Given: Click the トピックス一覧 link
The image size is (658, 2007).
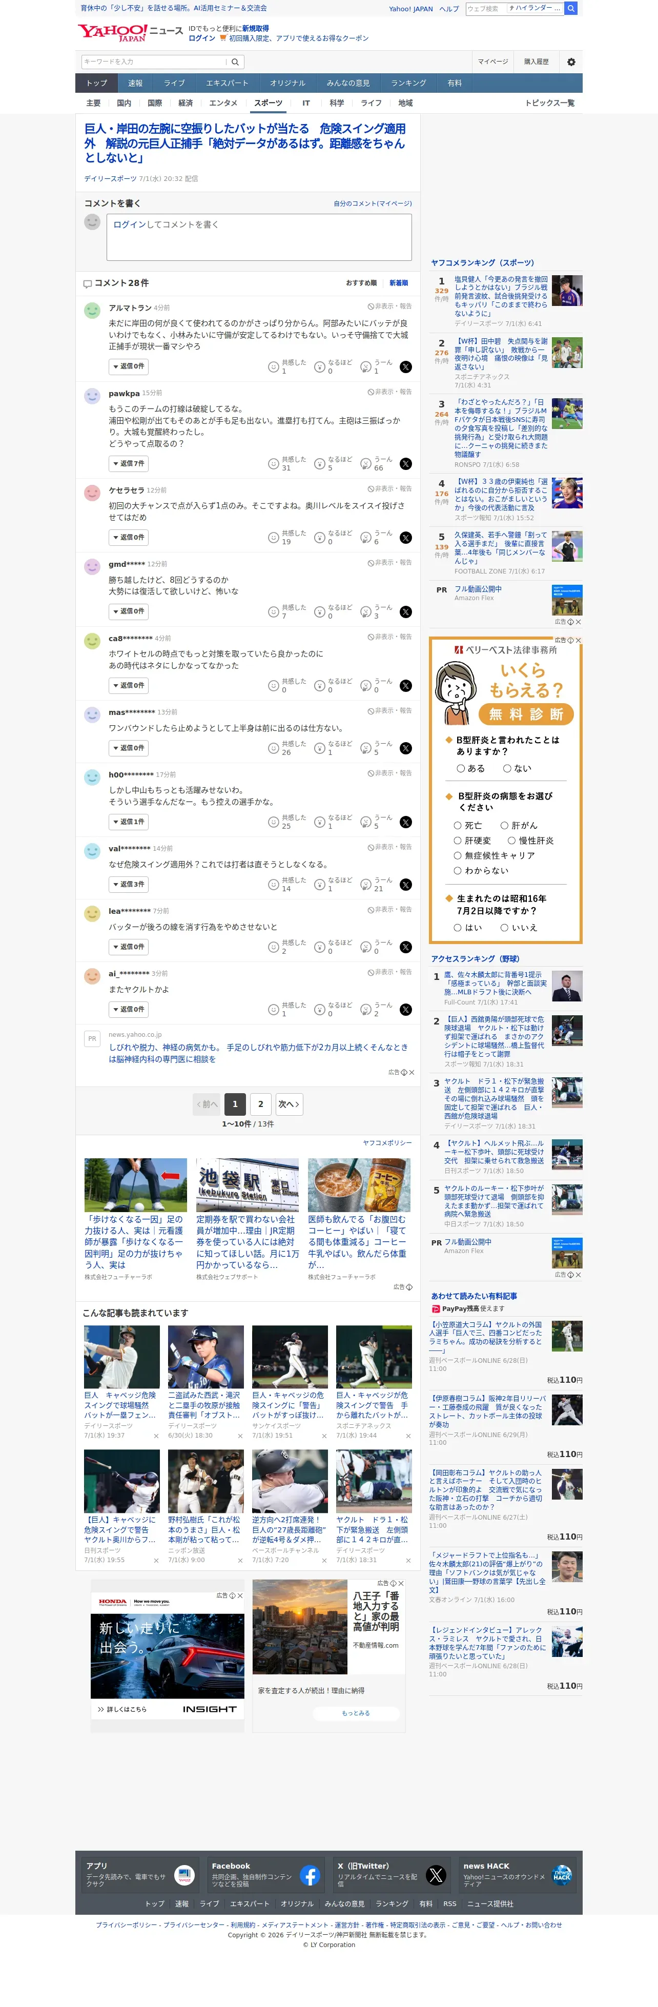Looking at the screenshot, I should [550, 103].
